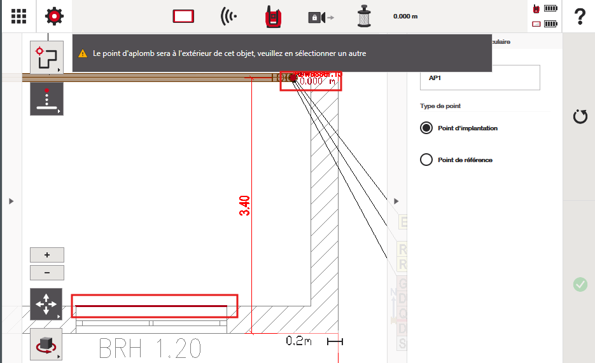Screen dimensions: 595x363
Task: Open the wireless connection icon
Action: pyautogui.click(x=228, y=17)
